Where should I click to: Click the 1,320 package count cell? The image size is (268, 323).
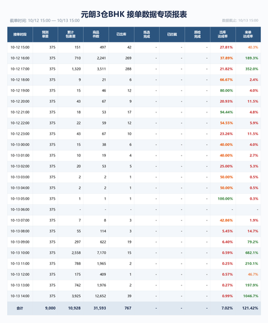point(76,69)
